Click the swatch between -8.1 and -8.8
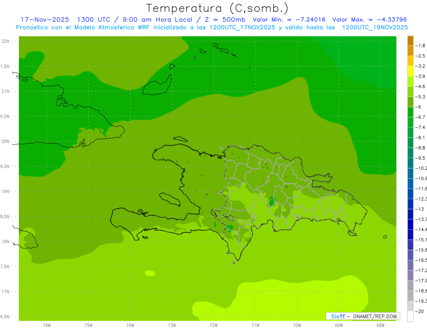427x330 pixels. (410, 142)
